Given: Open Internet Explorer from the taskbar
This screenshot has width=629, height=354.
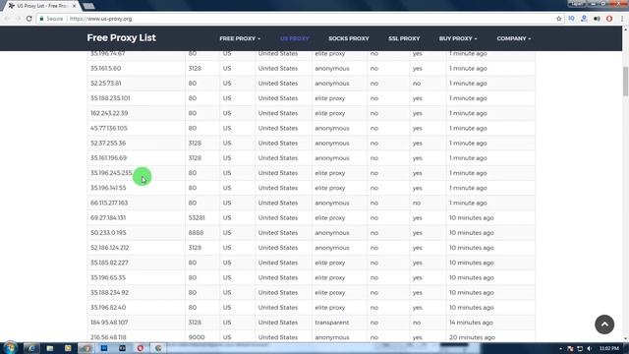Looking at the screenshot, I should [x=30, y=348].
